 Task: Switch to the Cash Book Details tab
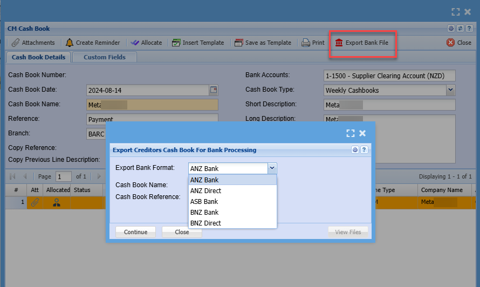point(39,57)
